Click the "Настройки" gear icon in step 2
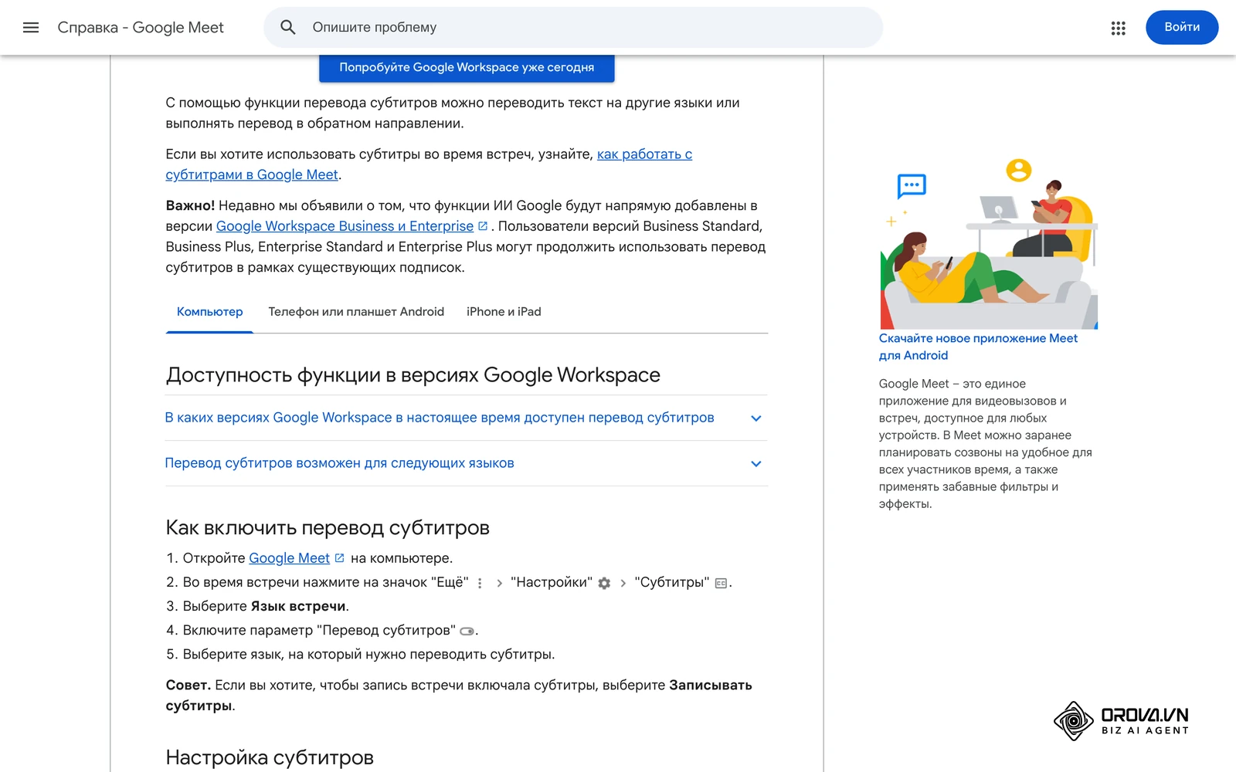The width and height of the screenshot is (1236, 772). [x=604, y=584]
